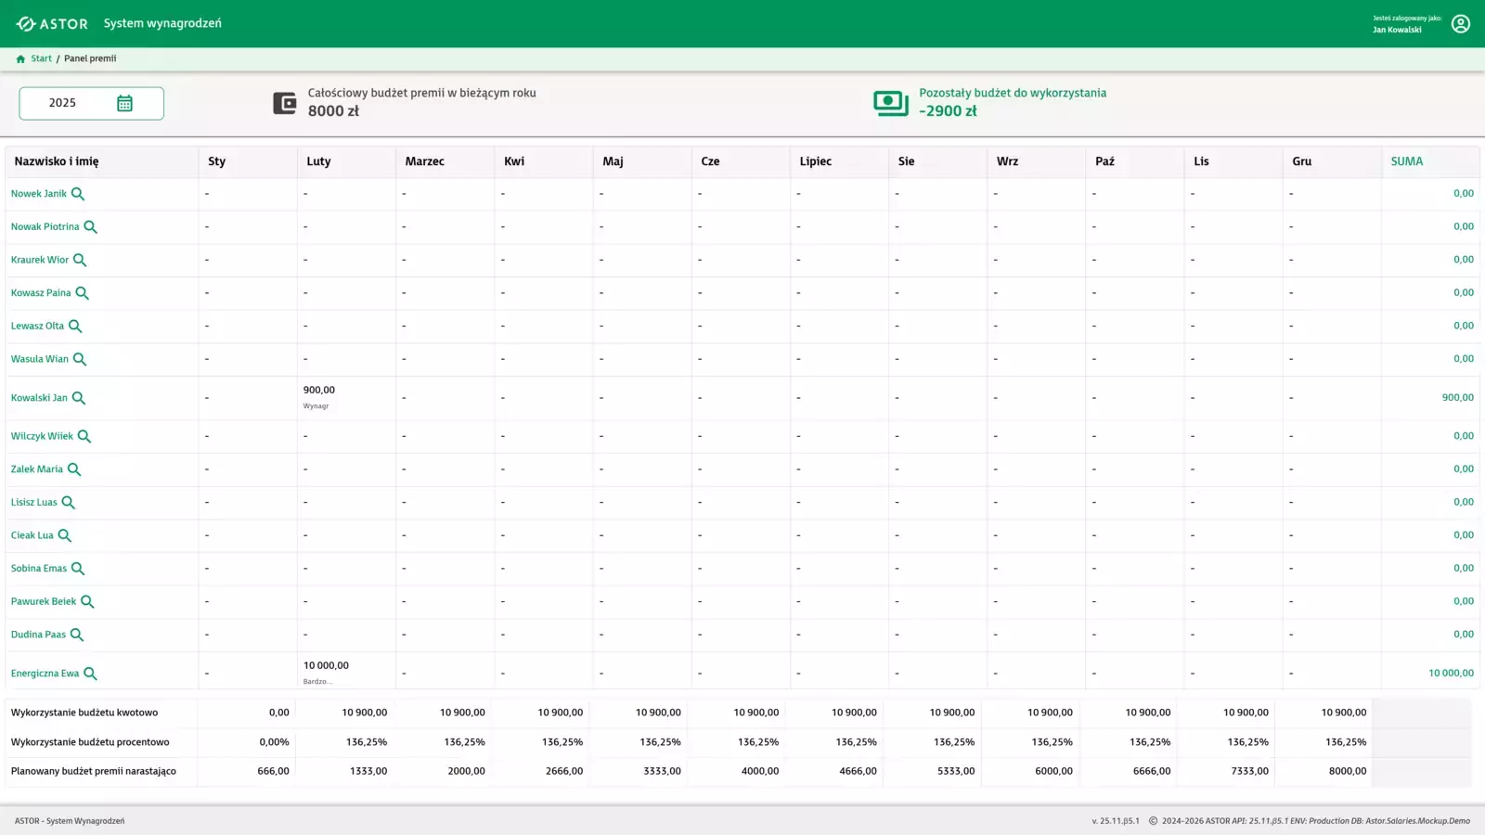1485x835 pixels.
Task: Open the calendar year picker icon
Action: click(x=124, y=103)
